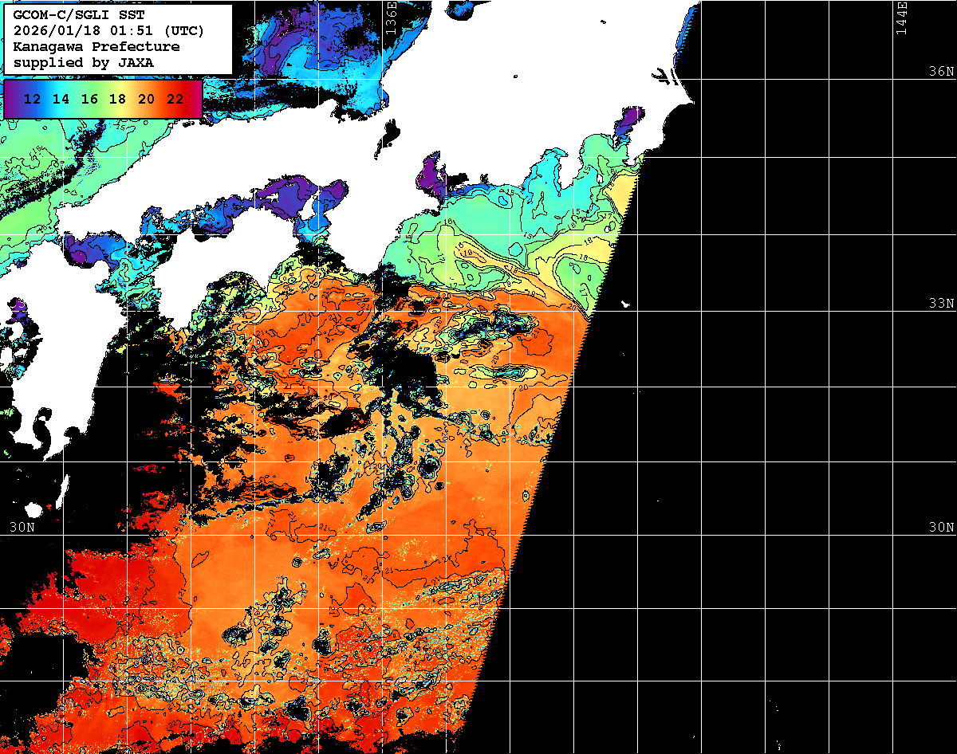Click the 30N label on the left edge
Image resolution: width=957 pixels, height=754 pixels.
coord(22,528)
